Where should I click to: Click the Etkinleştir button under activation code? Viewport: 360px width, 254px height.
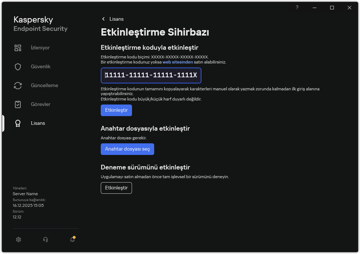[116, 110]
